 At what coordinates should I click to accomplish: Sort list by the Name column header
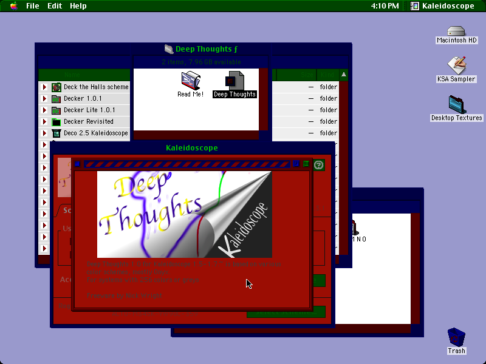coord(84,75)
